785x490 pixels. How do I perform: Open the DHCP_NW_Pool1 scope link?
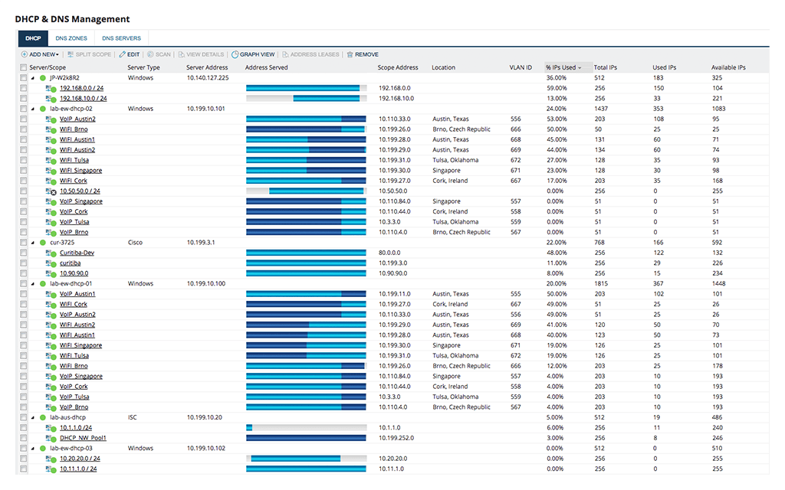click(83, 438)
